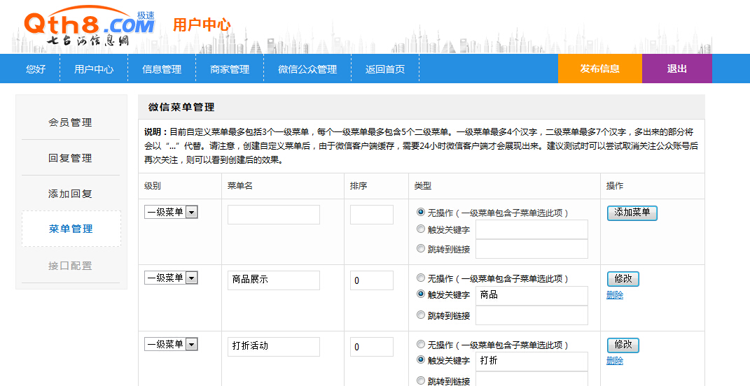
Task: Open the 级别 dropdown in the first empty row
Action: coord(171,212)
